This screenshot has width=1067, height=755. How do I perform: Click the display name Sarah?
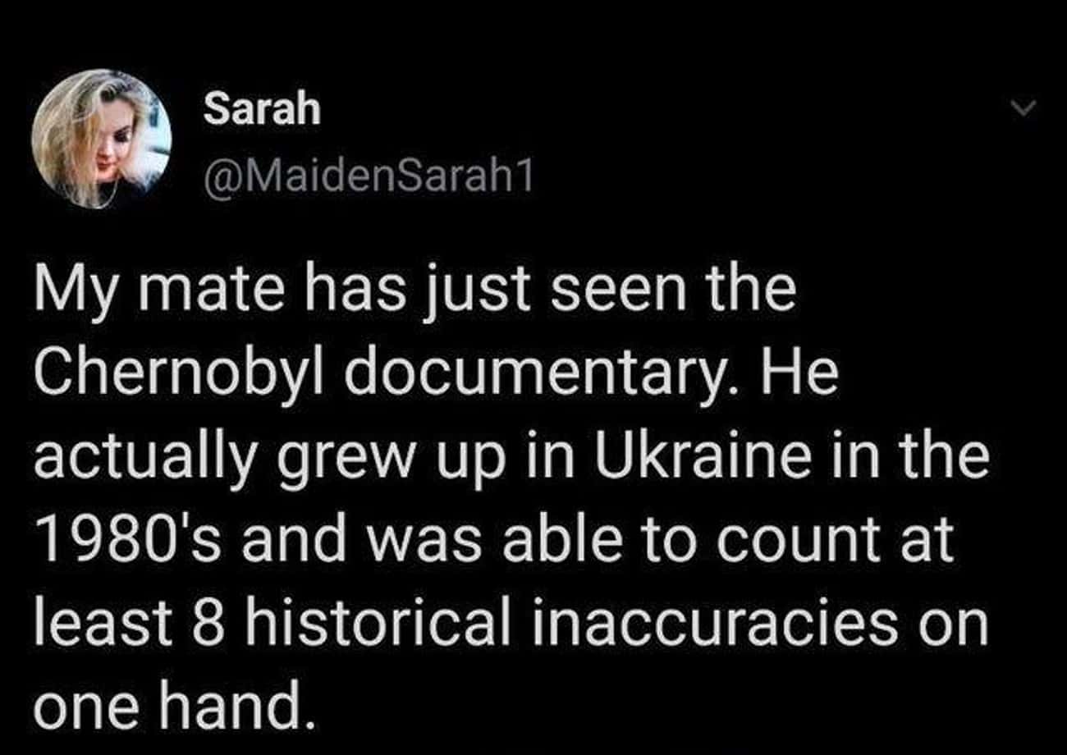(262, 111)
